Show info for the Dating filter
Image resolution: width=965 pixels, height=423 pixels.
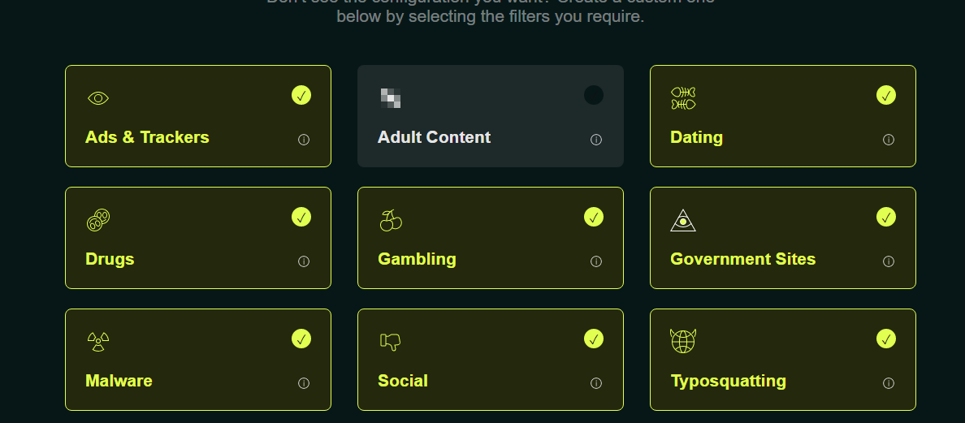click(x=889, y=140)
